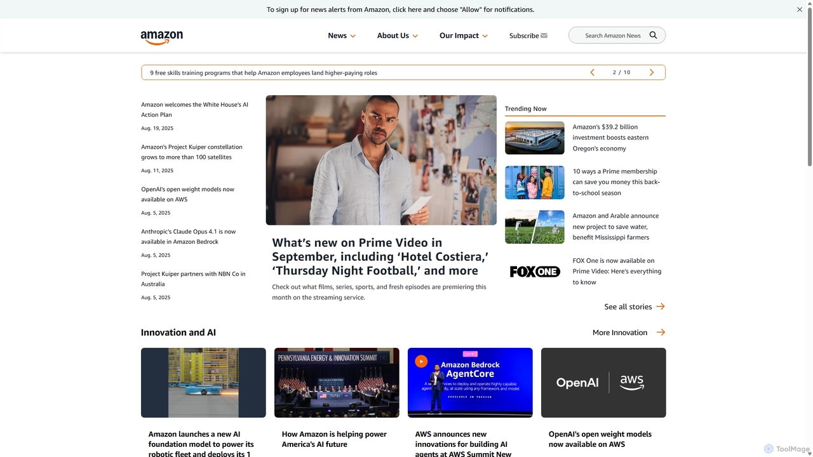Screen dimensions: 813x457
Task: Click More Innovation link
Action: tap(620, 333)
